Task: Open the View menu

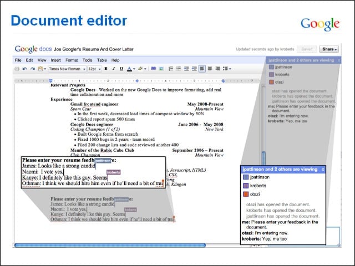Action: (42, 60)
